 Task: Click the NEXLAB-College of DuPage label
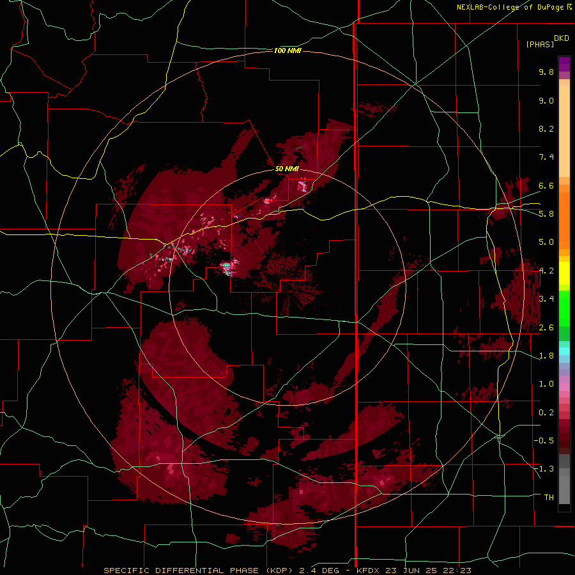click(x=514, y=7)
